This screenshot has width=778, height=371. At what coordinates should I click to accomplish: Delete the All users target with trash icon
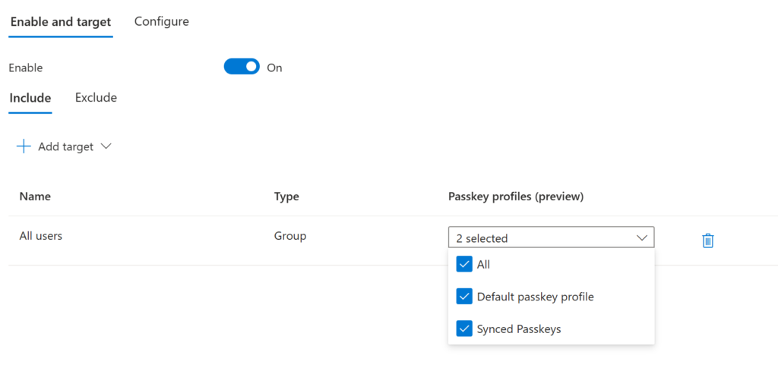(707, 241)
